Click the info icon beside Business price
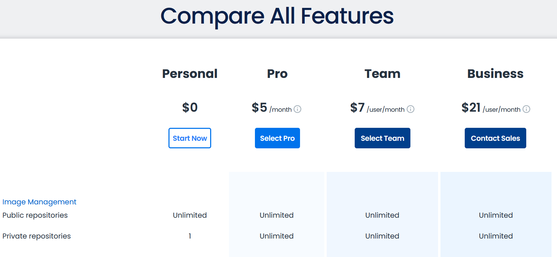The width and height of the screenshot is (557, 257). click(x=527, y=109)
